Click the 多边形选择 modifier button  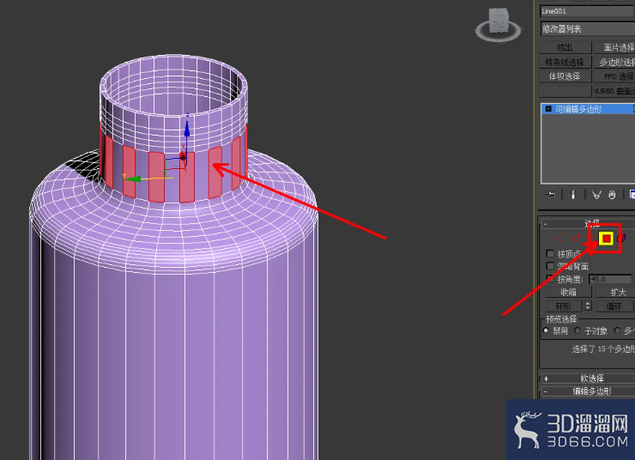(x=614, y=63)
